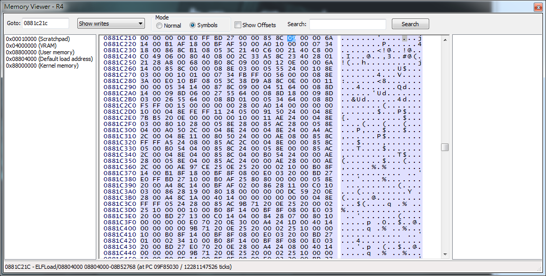Click the Search text input field
The image size is (546, 276).
pyautogui.click(x=347, y=24)
